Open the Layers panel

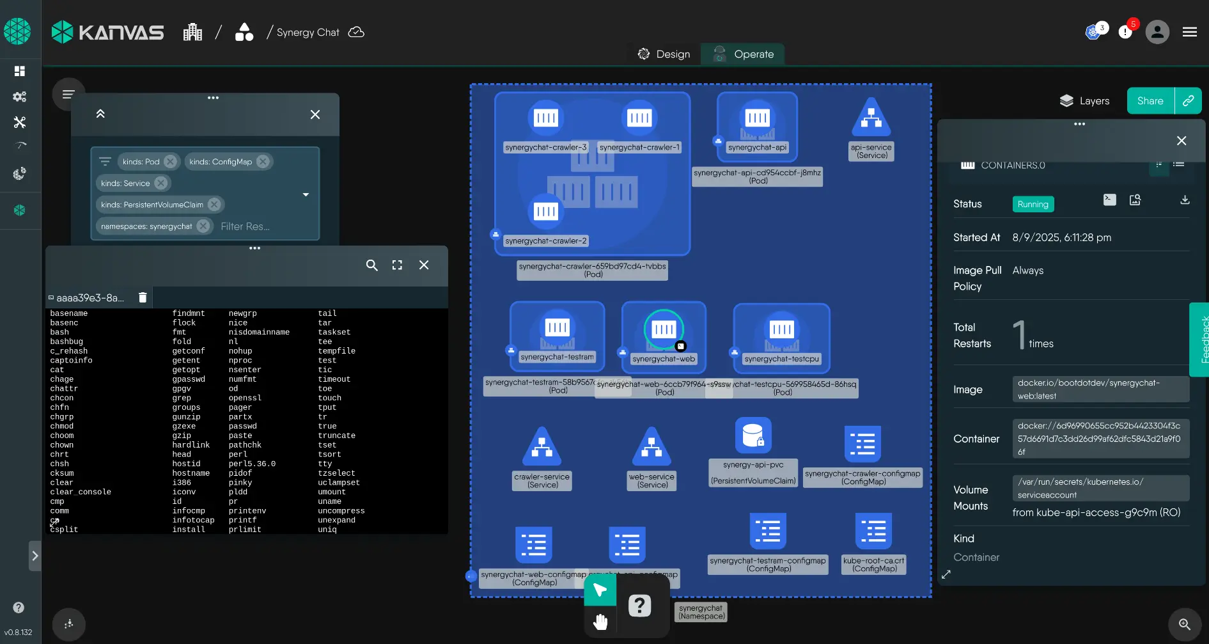[1085, 101]
